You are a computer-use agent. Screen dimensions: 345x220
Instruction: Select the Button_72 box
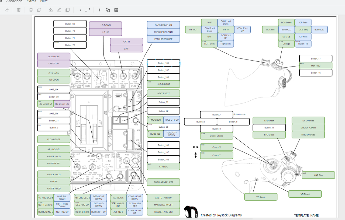pos(70,45)
